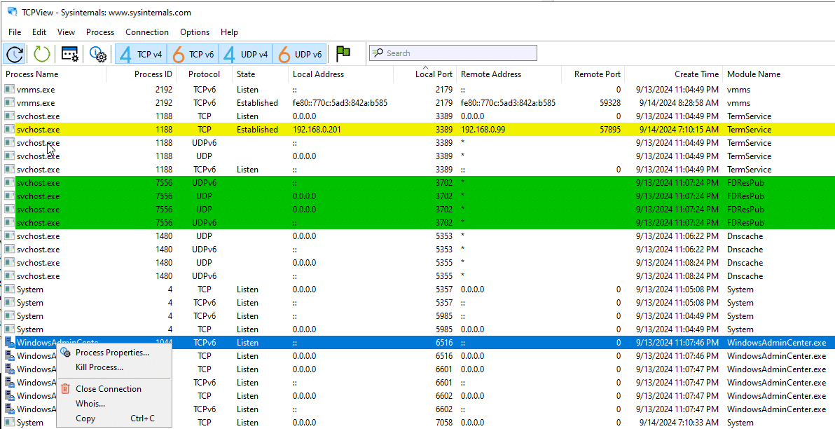This screenshot has width=835, height=429.
Task: Open the window settings toolbar icon
Action: point(69,53)
